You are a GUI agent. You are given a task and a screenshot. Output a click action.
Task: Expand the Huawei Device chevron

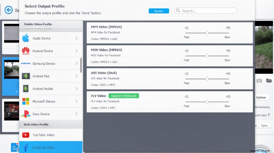76,51
